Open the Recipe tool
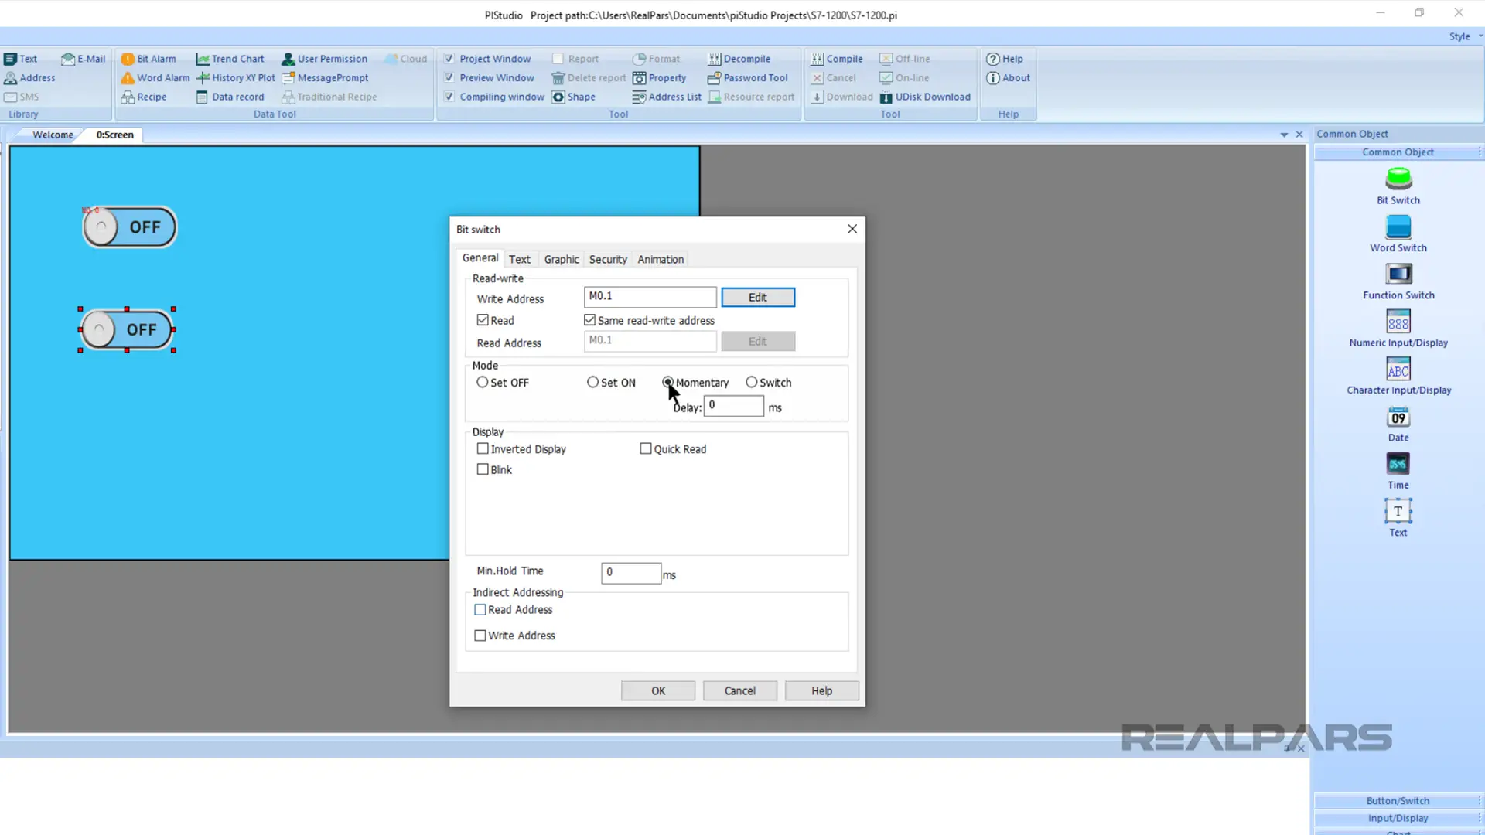 pos(144,97)
